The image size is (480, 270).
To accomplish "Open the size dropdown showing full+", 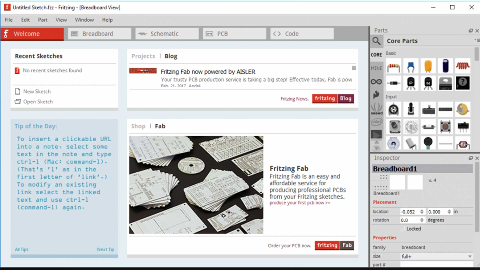I will pyautogui.click(x=436, y=256).
